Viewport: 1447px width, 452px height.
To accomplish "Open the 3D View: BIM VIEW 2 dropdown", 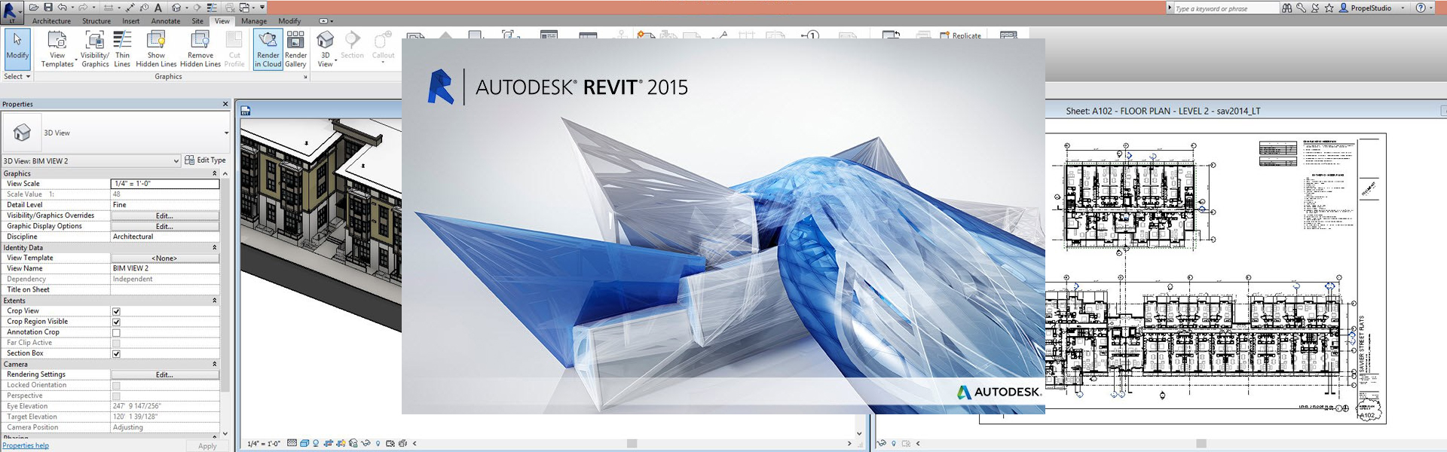I will point(91,160).
